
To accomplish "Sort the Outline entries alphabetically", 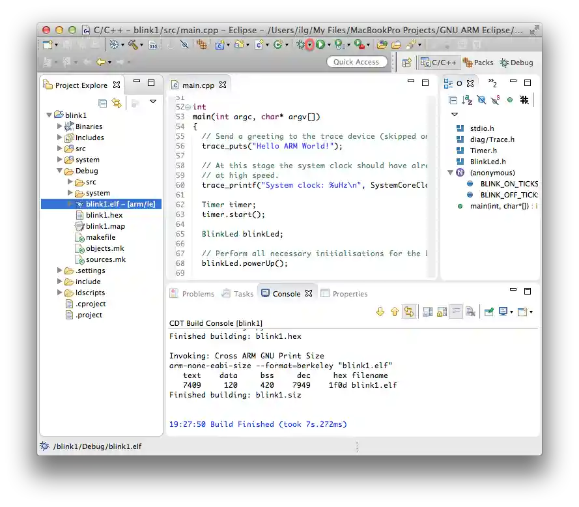I will 466,100.
